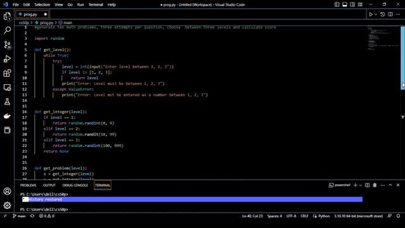Image resolution: width=405 pixels, height=228 pixels.
Task: Switch to the Debug Console tab
Action: pyautogui.click(x=75, y=186)
